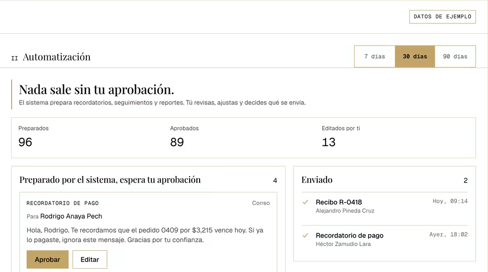Click the Automatización section title
Screen dimensions: 488x272
pos(57,57)
